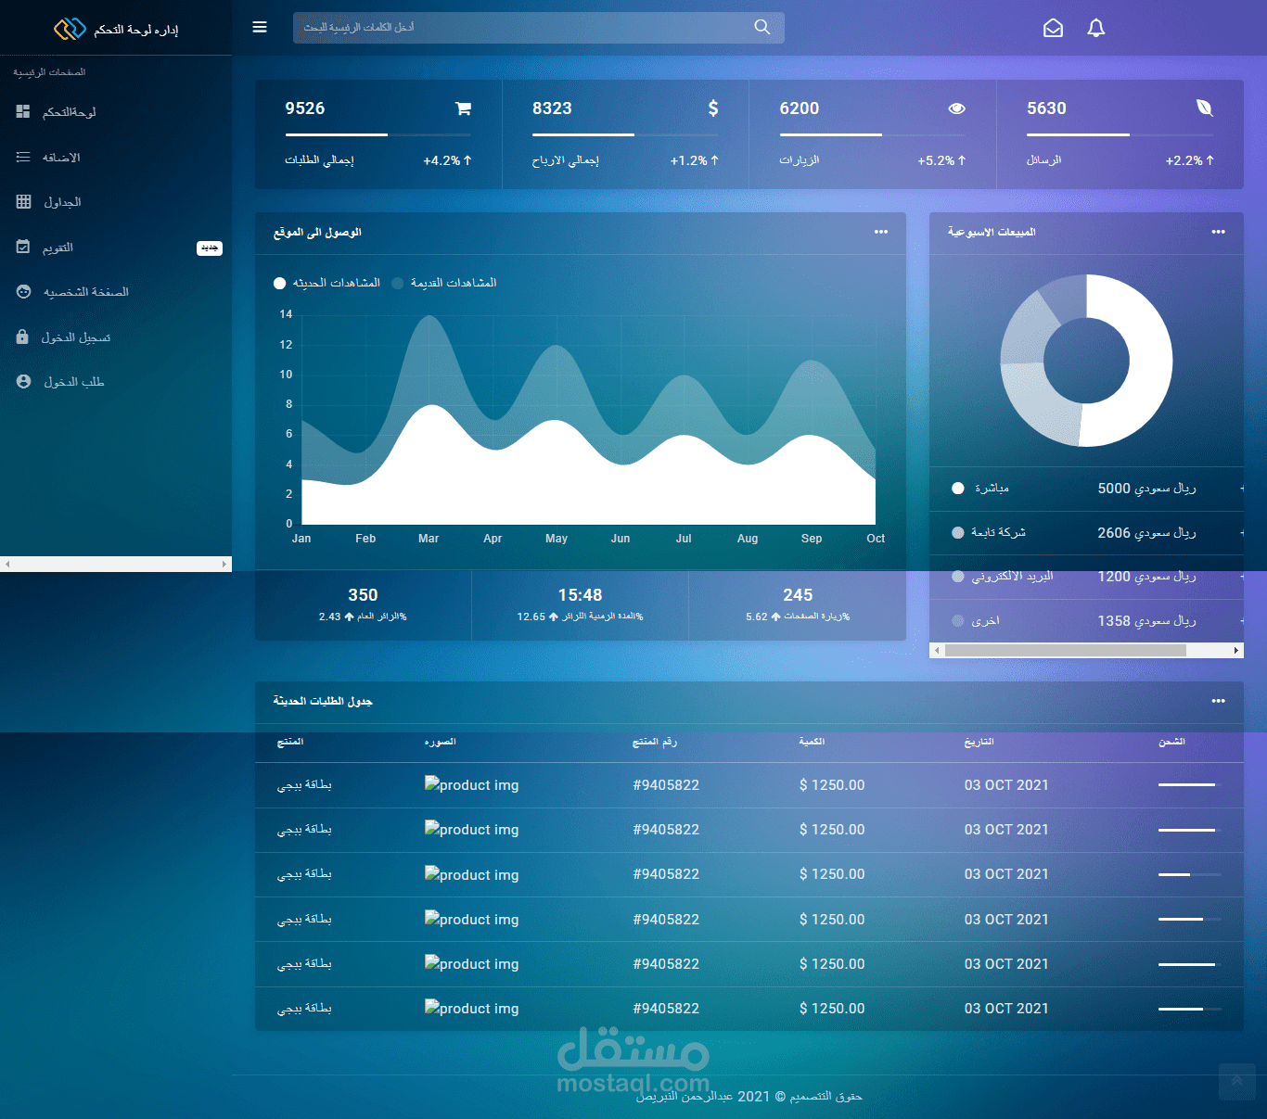Toggle المشاهدات القديمة chart legend

(x=444, y=283)
